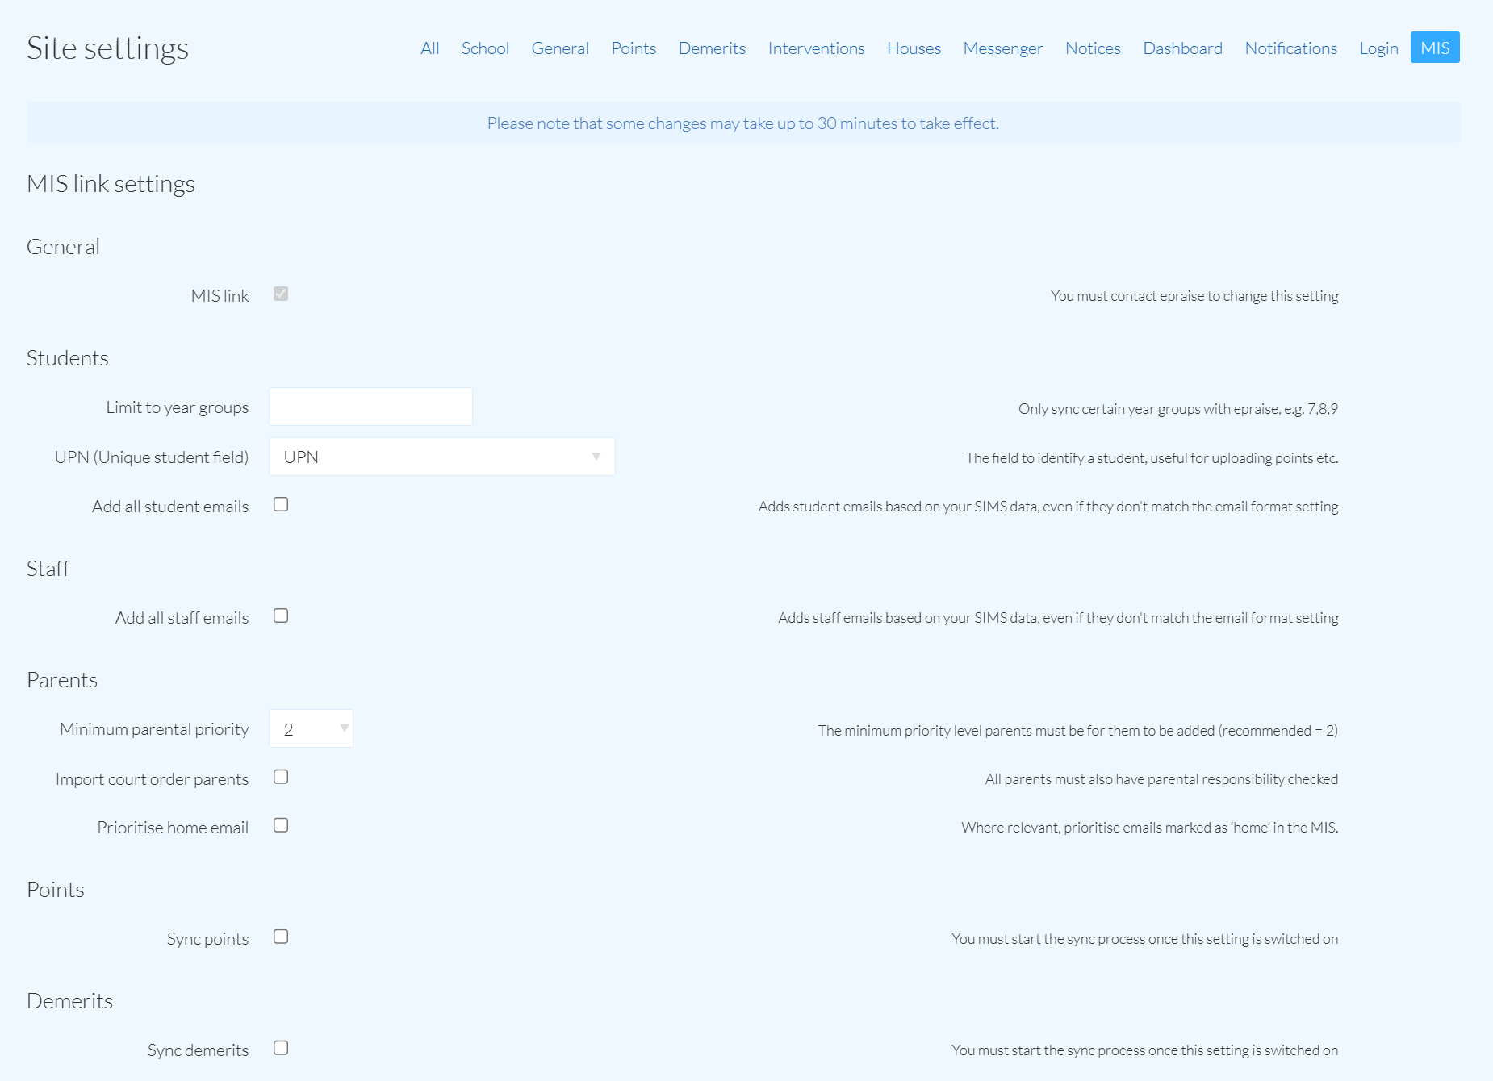
Task: Show all settings via the All tab
Action: (x=429, y=48)
